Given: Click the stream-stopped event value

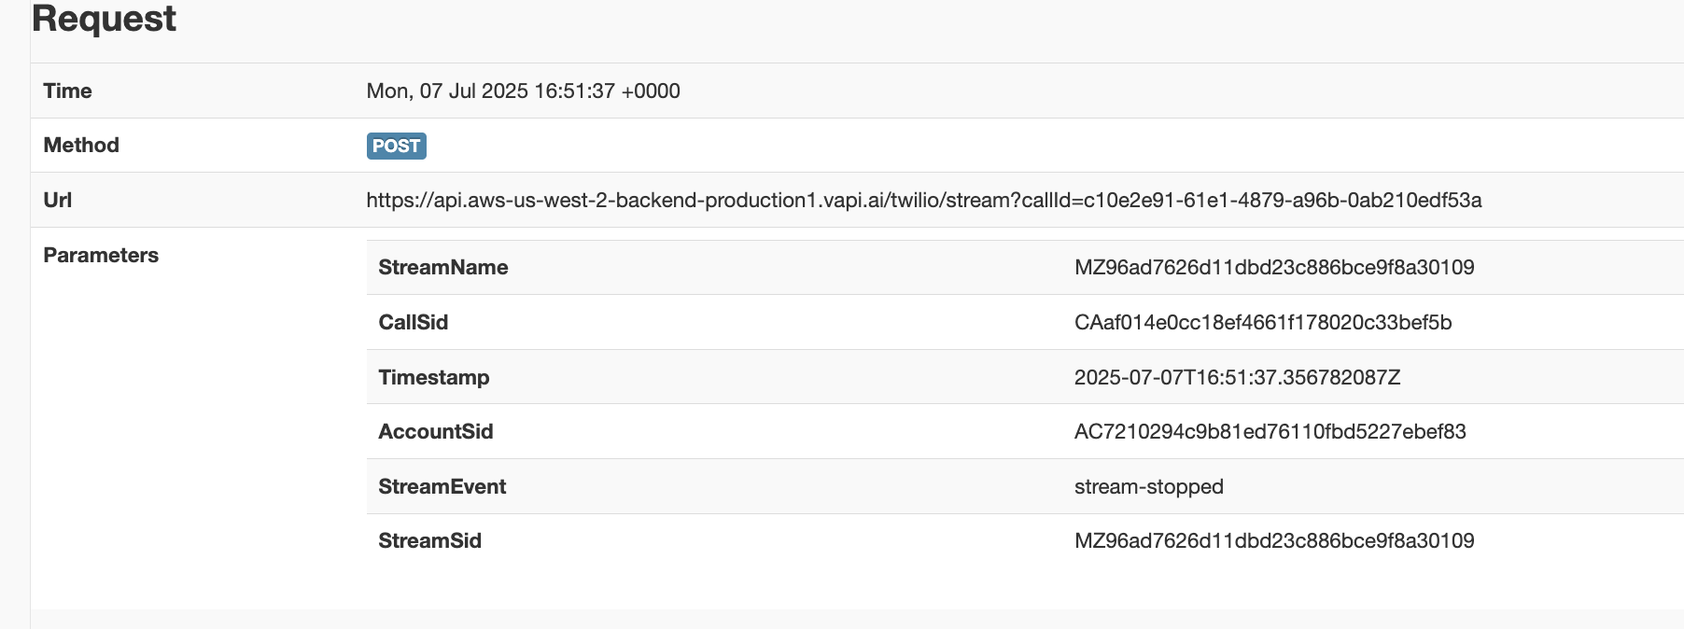Looking at the screenshot, I should pos(1148,486).
